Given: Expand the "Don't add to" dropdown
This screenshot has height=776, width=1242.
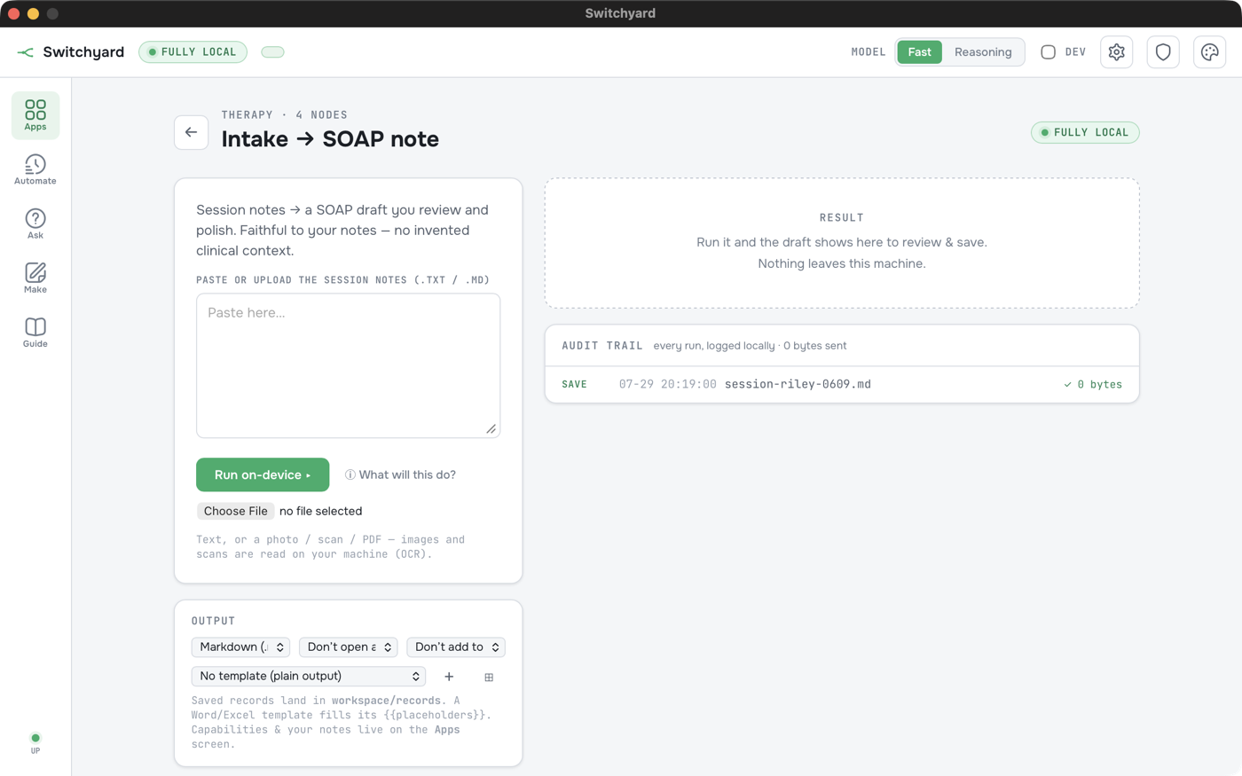Looking at the screenshot, I should (x=456, y=647).
